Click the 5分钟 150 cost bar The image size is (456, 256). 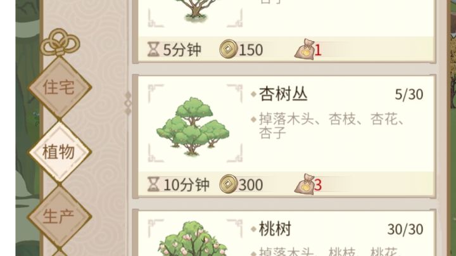pyautogui.click(x=286, y=49)
